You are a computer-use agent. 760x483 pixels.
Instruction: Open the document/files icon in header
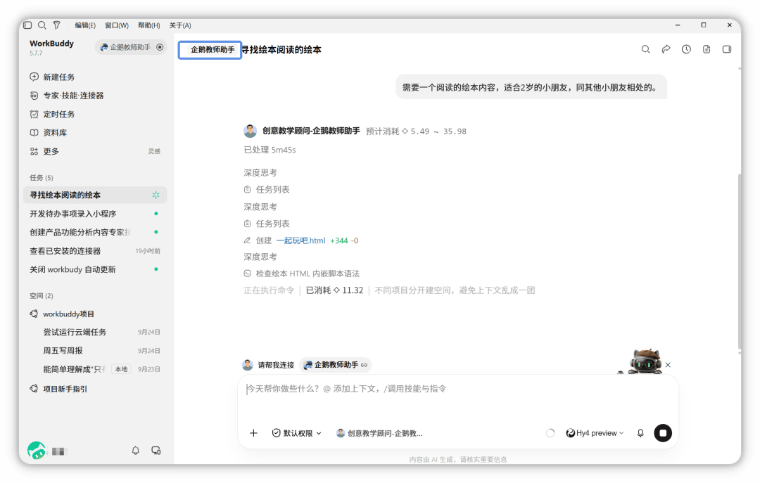(x=707, y=49)
